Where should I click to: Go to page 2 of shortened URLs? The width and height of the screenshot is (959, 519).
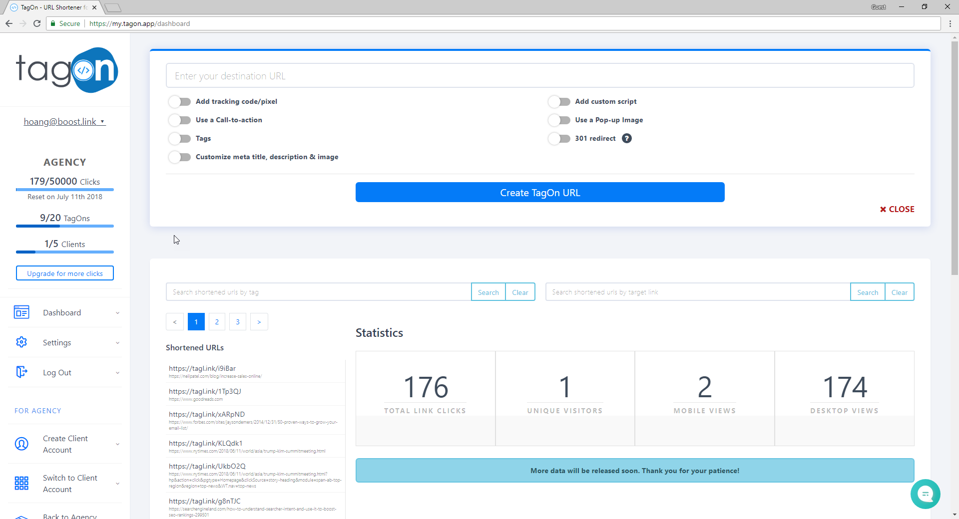pyautogui.click(x=217, y=322)
